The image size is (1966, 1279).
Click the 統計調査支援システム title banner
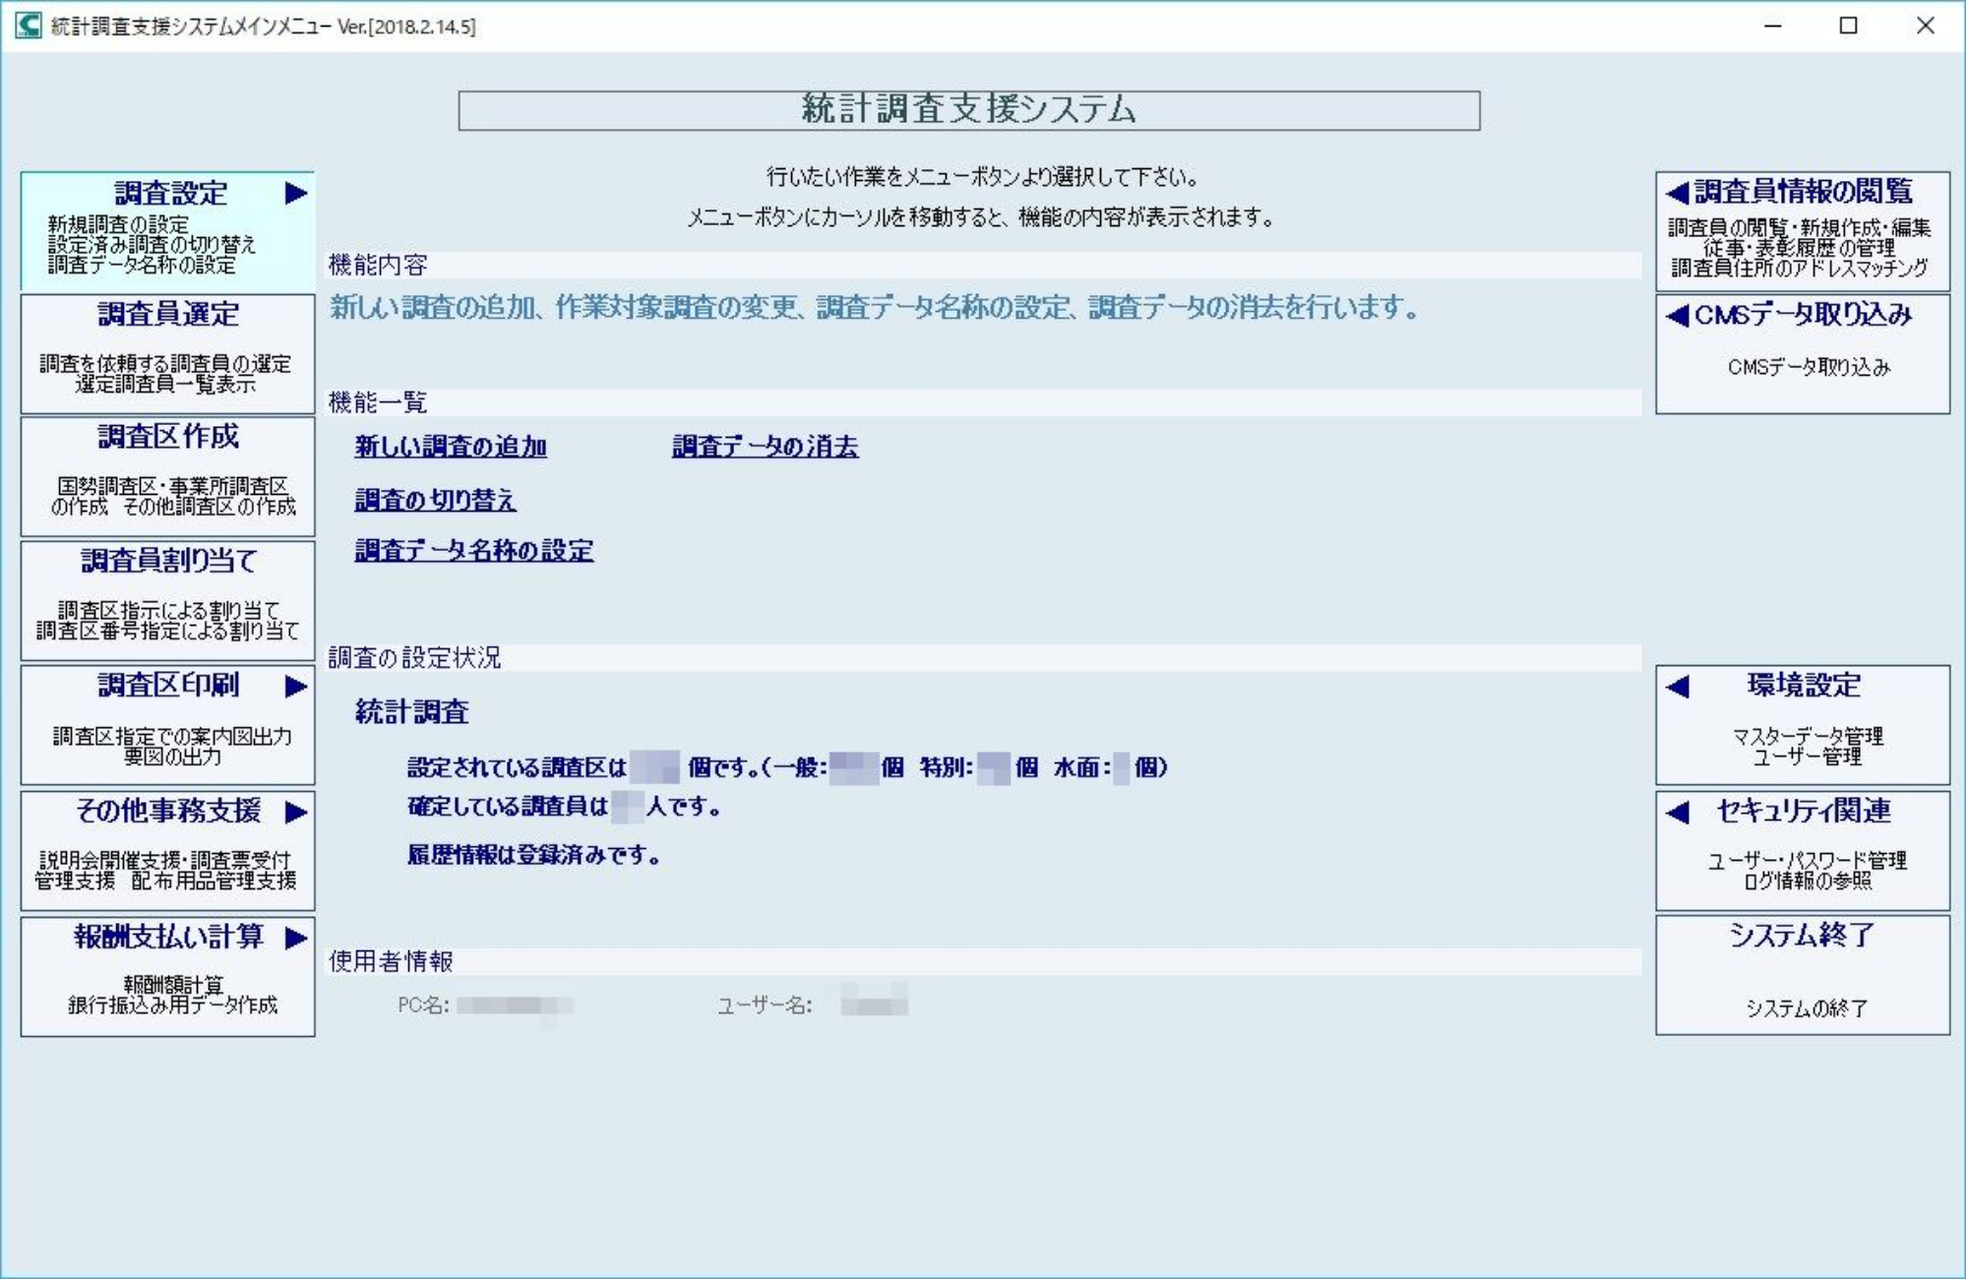[969, 110]
